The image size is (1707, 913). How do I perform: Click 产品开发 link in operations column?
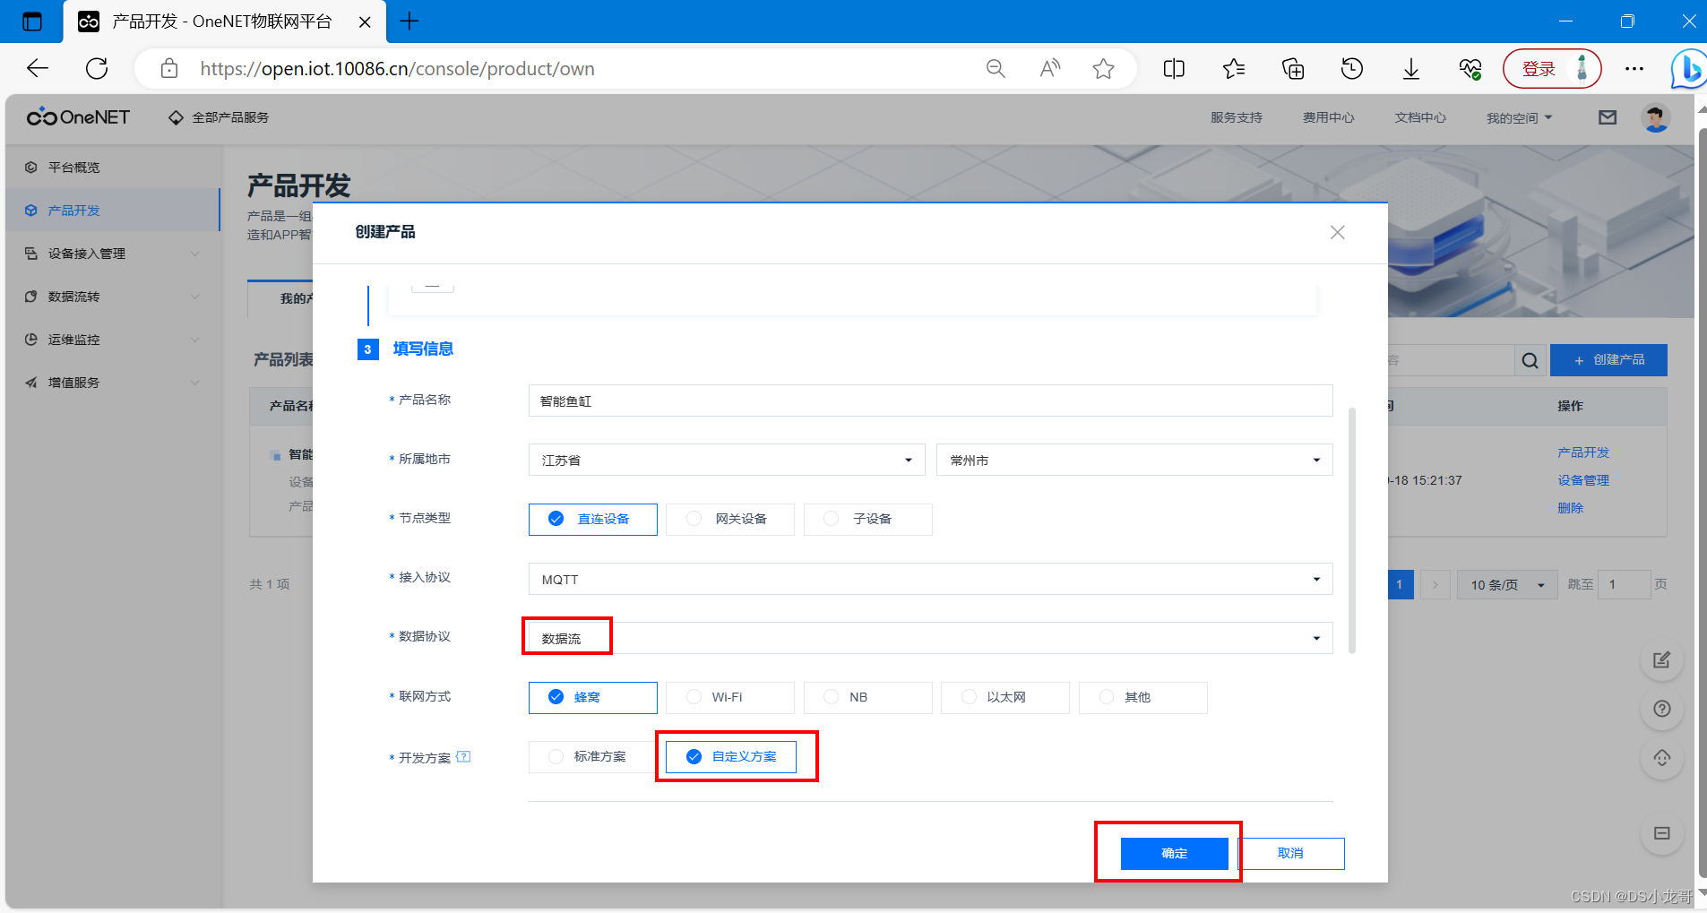coord(1583,452)
